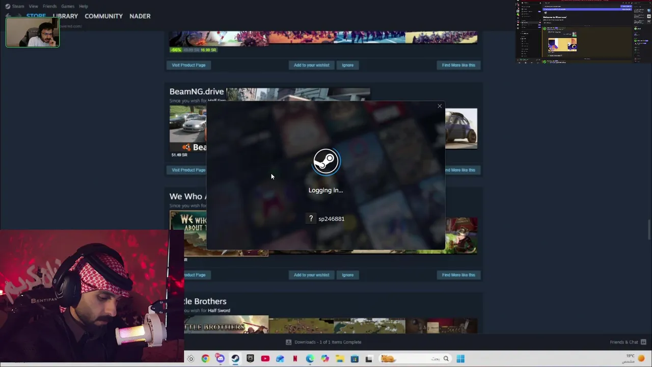This screenshot has width=652, height=367.
Task: Click Find More like this above Battle Brothers
Action: coord(458,275)
